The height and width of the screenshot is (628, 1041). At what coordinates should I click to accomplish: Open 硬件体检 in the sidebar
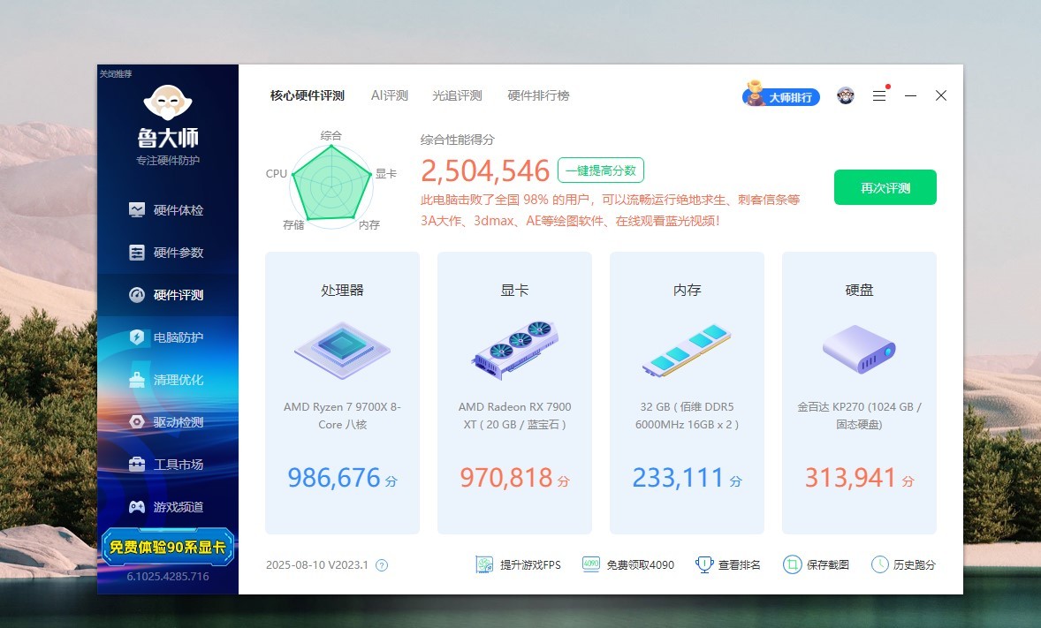[x=167, y=210]
